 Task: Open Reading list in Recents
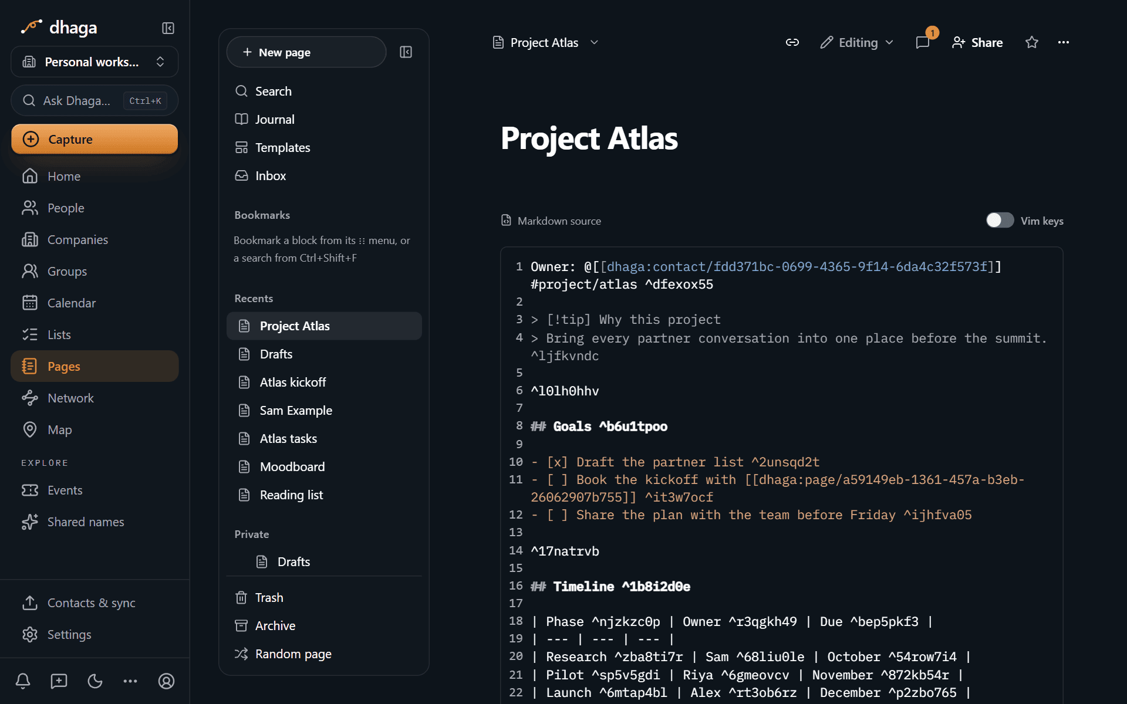pos(324,495)
